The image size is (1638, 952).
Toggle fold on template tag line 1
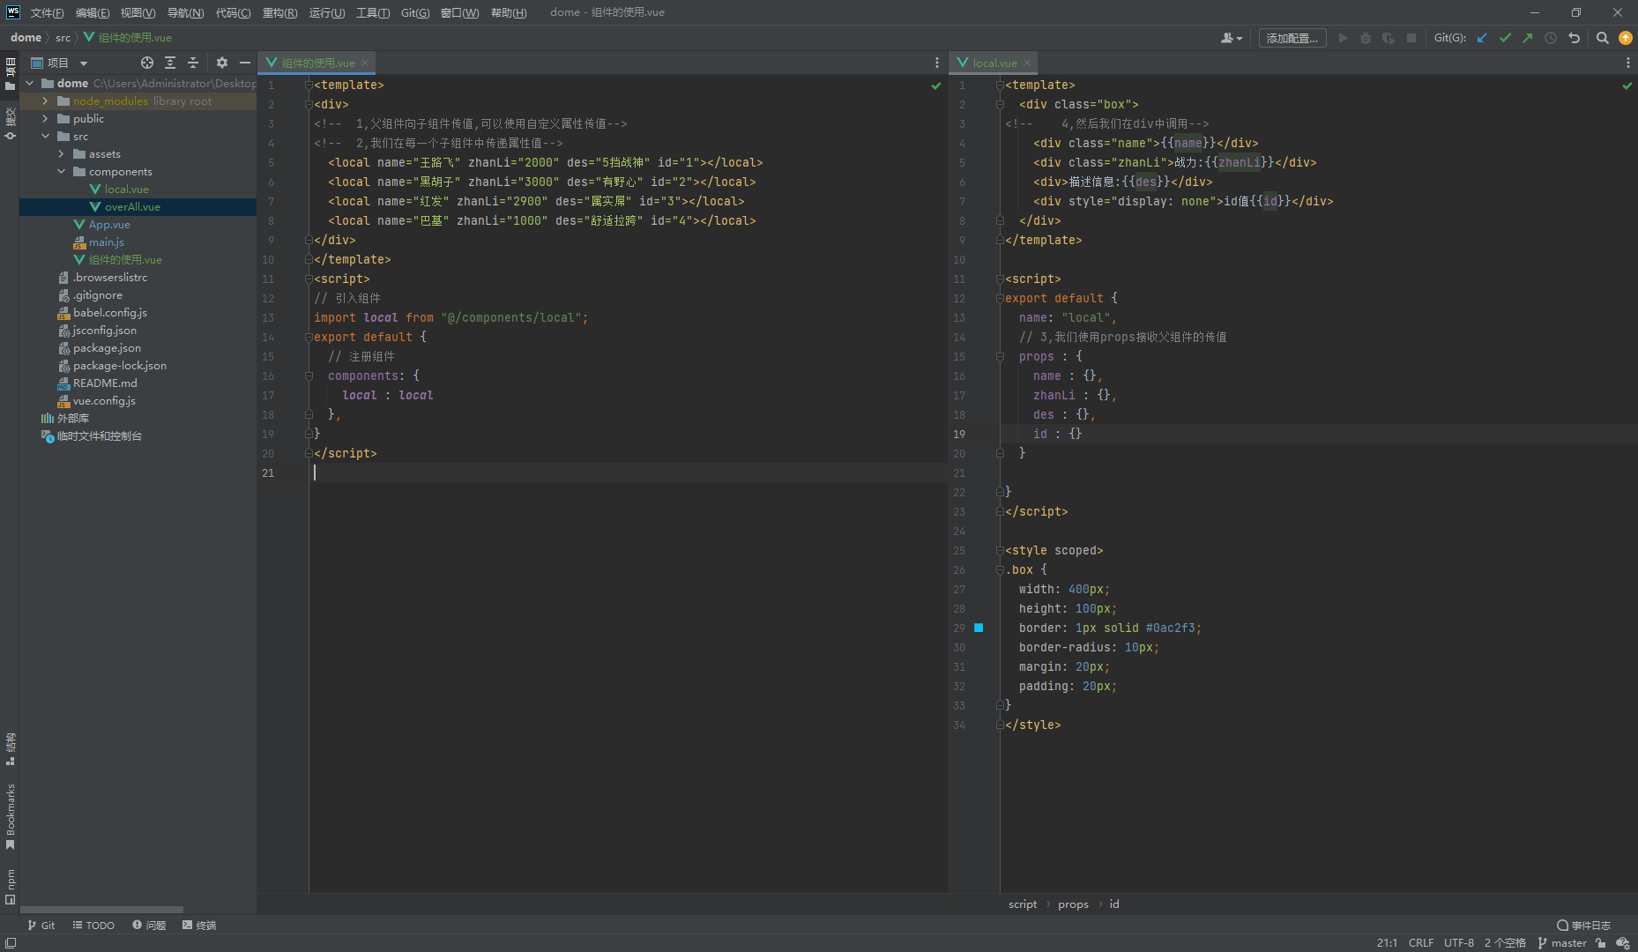(309, 86)
